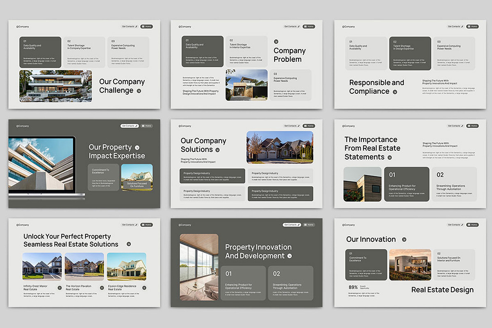Click Home button on Our Company Challenge slide

pos(146,26)
